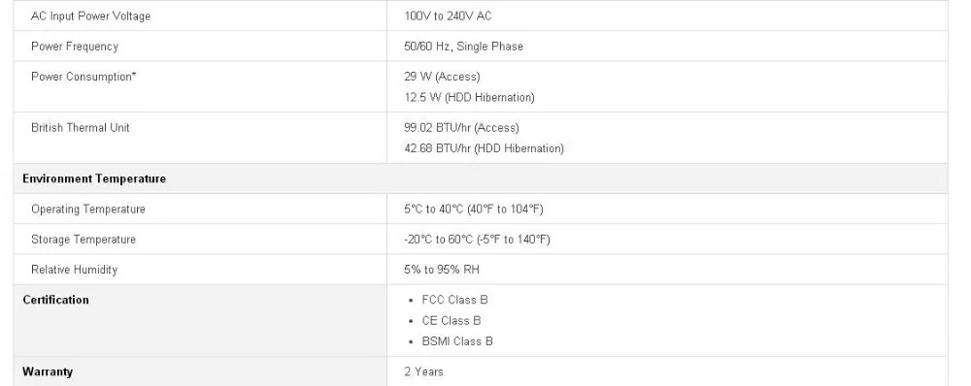Image resolution: width=971 pixels, height=386 pixels.
Task: Select the 50/60 Hz, Single Phase text
Action: click(463, 47)
